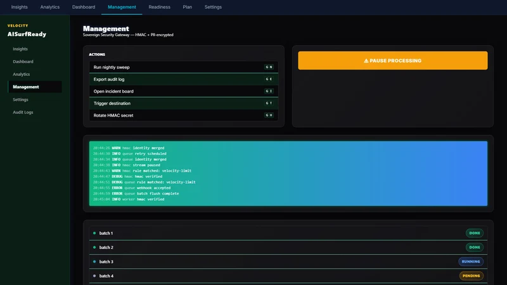Trigger destination action row
The height and width of the screenshot is (285, 507).
tap(184, 103)
